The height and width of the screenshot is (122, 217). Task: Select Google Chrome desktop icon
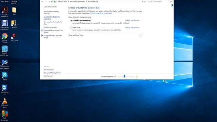click(5, 38)
